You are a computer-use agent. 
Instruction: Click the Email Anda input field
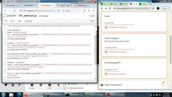(x=119, y=23)
